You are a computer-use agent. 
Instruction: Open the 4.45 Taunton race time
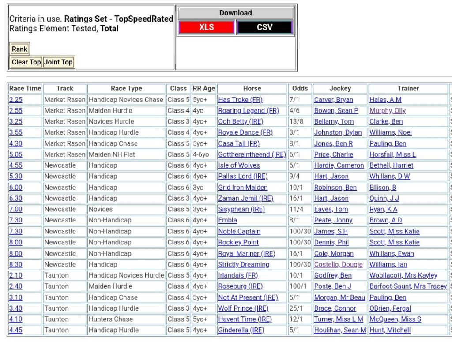coord(15,330)
